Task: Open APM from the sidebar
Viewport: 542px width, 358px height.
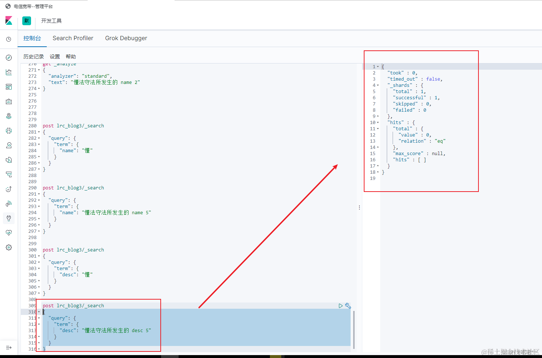Action: point(9,174)
